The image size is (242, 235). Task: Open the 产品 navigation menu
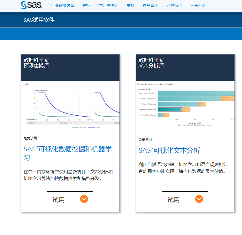(87, 6)
